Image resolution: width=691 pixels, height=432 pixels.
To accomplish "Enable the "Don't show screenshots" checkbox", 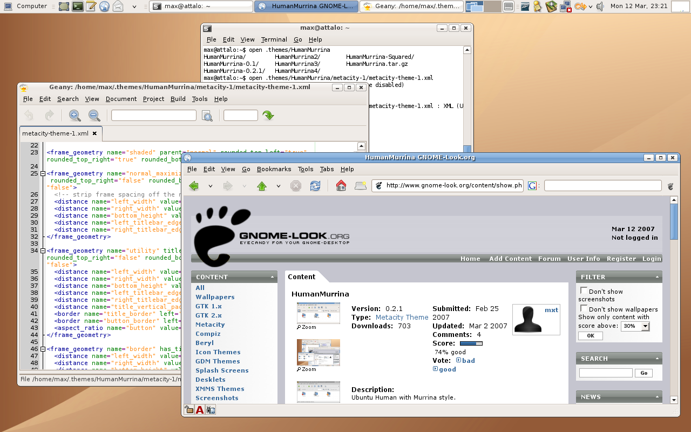I will pos(584,291).
